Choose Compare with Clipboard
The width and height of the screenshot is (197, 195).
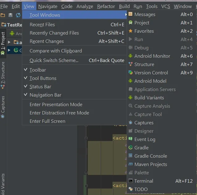click(74, 51)
